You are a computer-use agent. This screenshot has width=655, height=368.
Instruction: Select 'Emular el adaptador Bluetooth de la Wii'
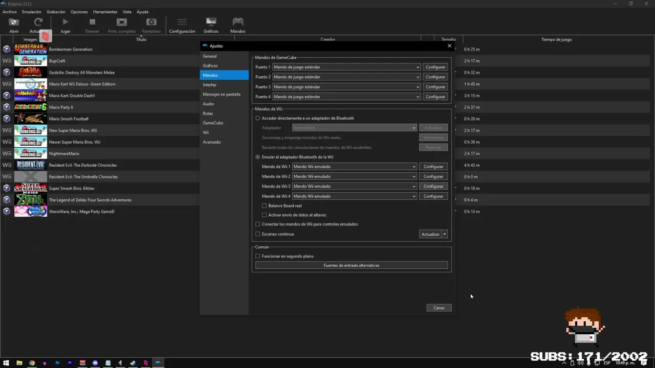click(x=258, y=157)
